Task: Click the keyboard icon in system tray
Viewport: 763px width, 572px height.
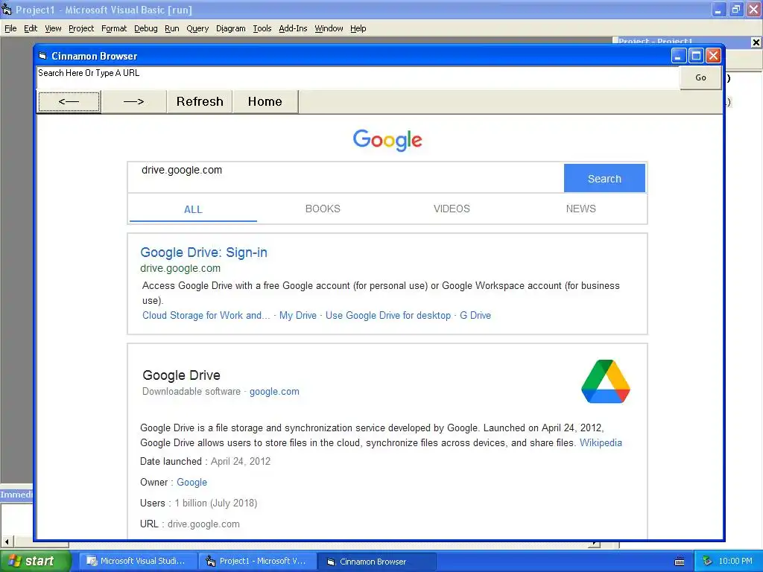Action: (x=680, y=562)
